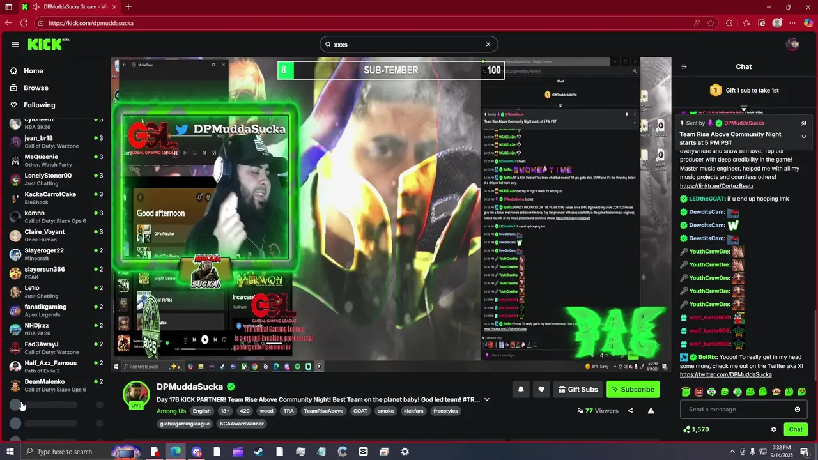
Task: Clear the xxxs search text
Action: tap(488, 44)
